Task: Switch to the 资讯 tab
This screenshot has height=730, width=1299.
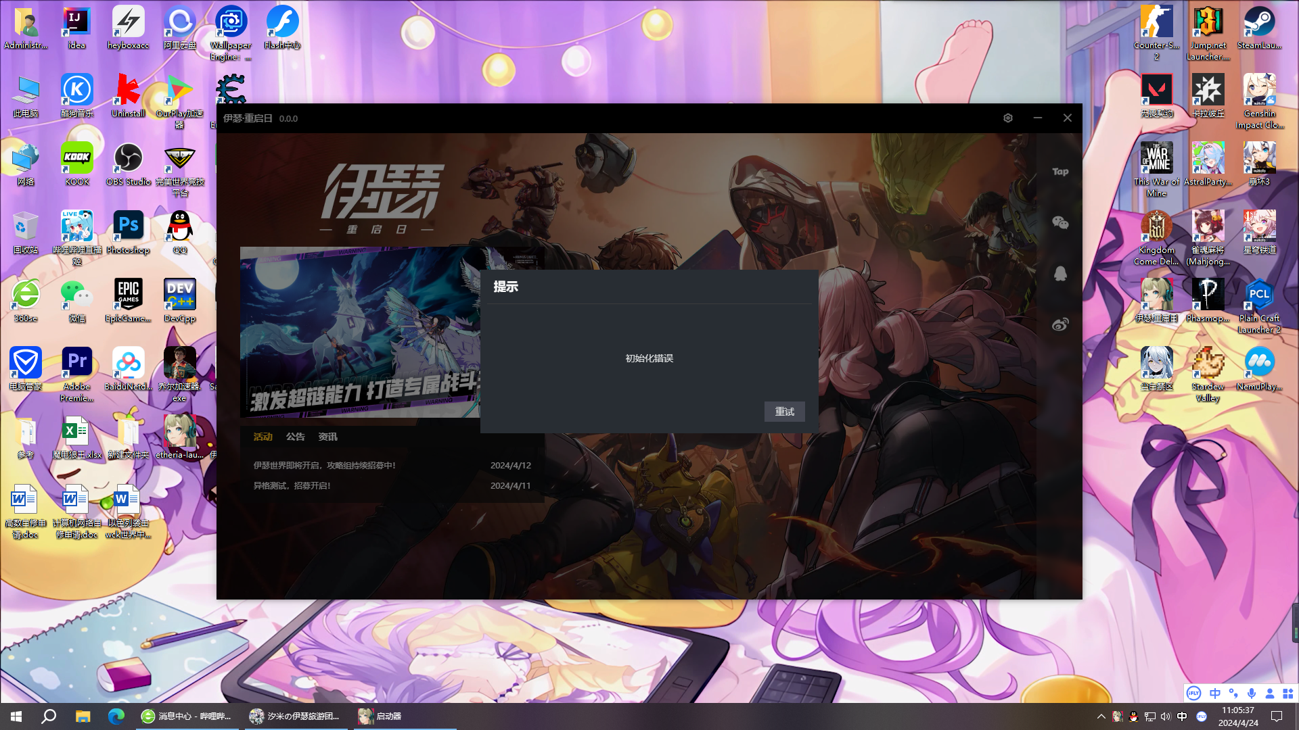Action: tap(327, 437)
